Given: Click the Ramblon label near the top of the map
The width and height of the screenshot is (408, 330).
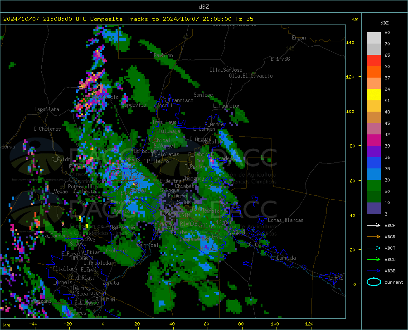Looking at the screenshot, I should tap(163, 55).
